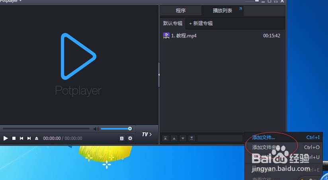Collapse the playlist side panel handle

pyautogui.click(x=159, y=75)
